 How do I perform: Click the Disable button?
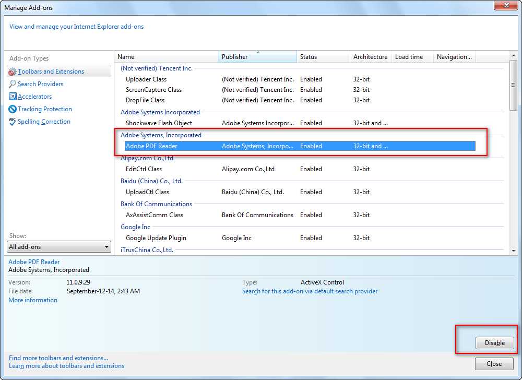click(495, 343)
